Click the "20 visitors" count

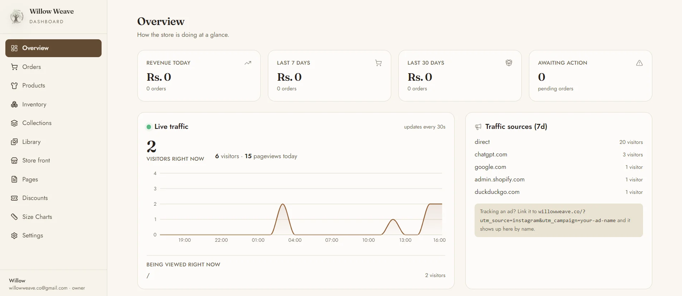(631, 142)
